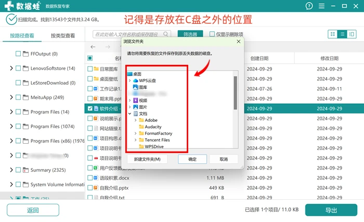This screenshot has width=364, height=222.
Task: Collapse the 文档 folder in dialog
Action: click(x=130, y=114)
